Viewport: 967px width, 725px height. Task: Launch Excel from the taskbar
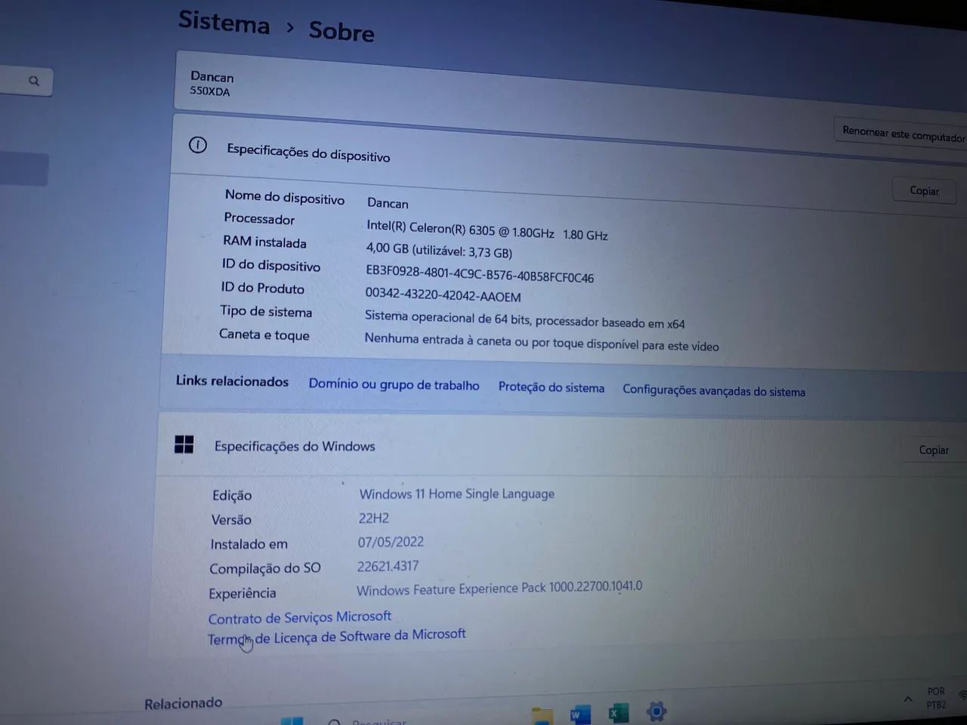coord(618,713)
